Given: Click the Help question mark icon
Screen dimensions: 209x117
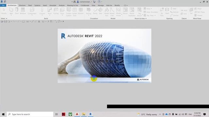Looking at the screenshot, I should tap(99, 2).
